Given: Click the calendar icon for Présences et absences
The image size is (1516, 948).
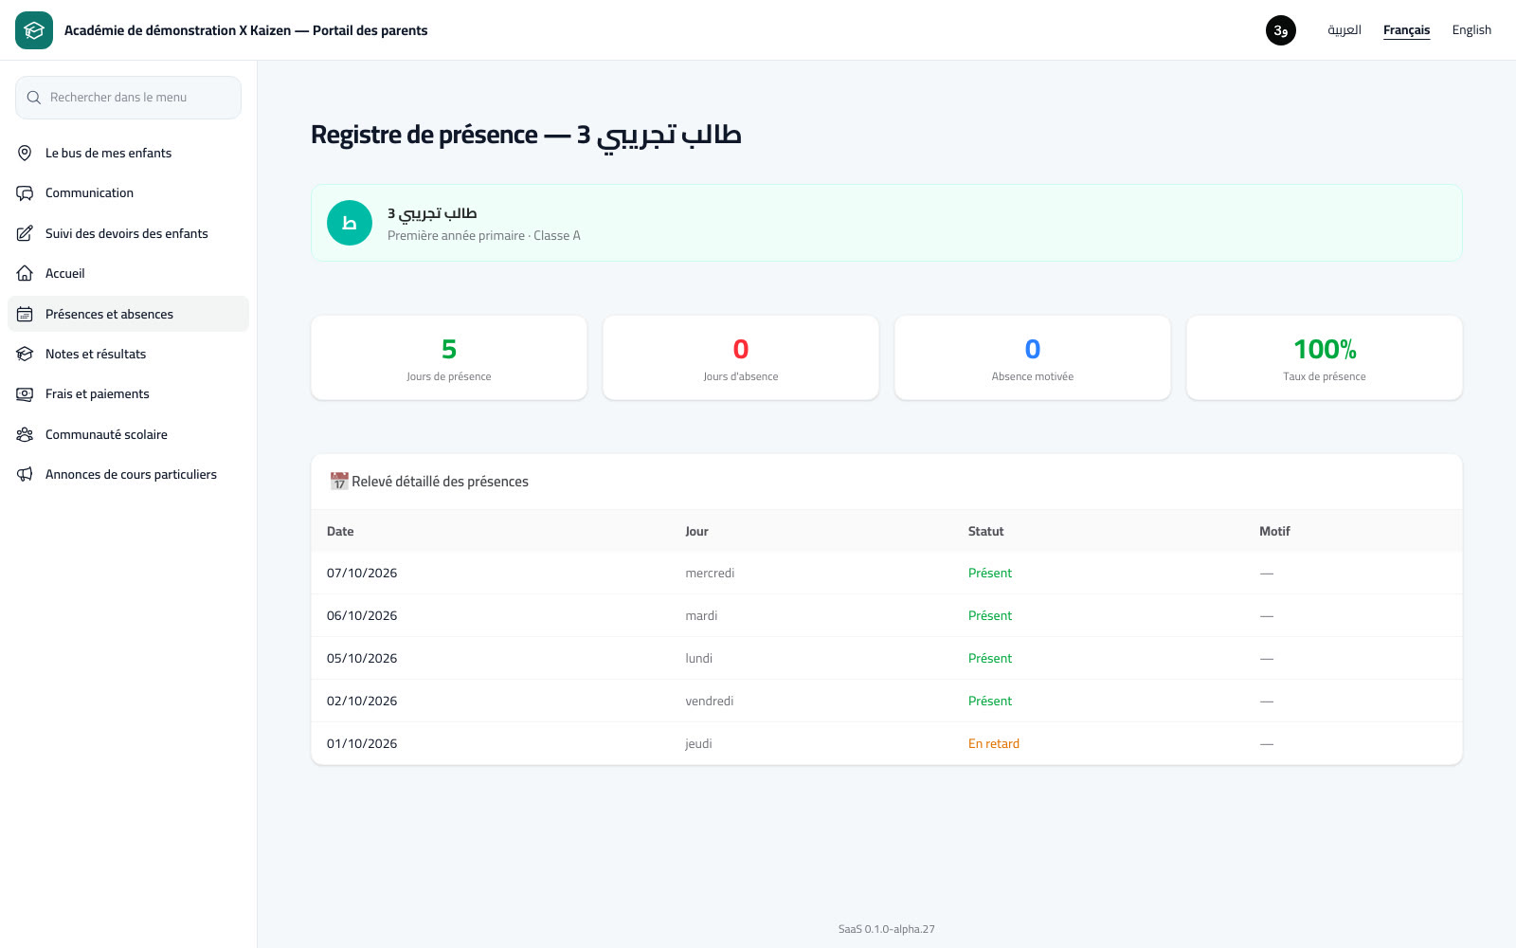Looking at the screenshot, I should tap(25, 314).
